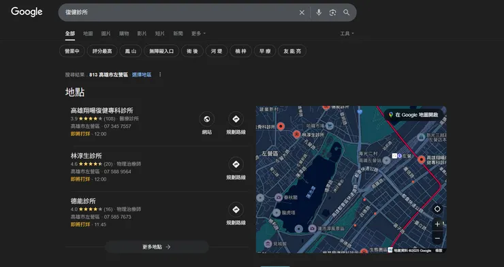Image resolution: width=504 pixels, height=267 pixels.
Task: Expand the 更多 dropdown in search tabs
Action: (x=198, y=33)
